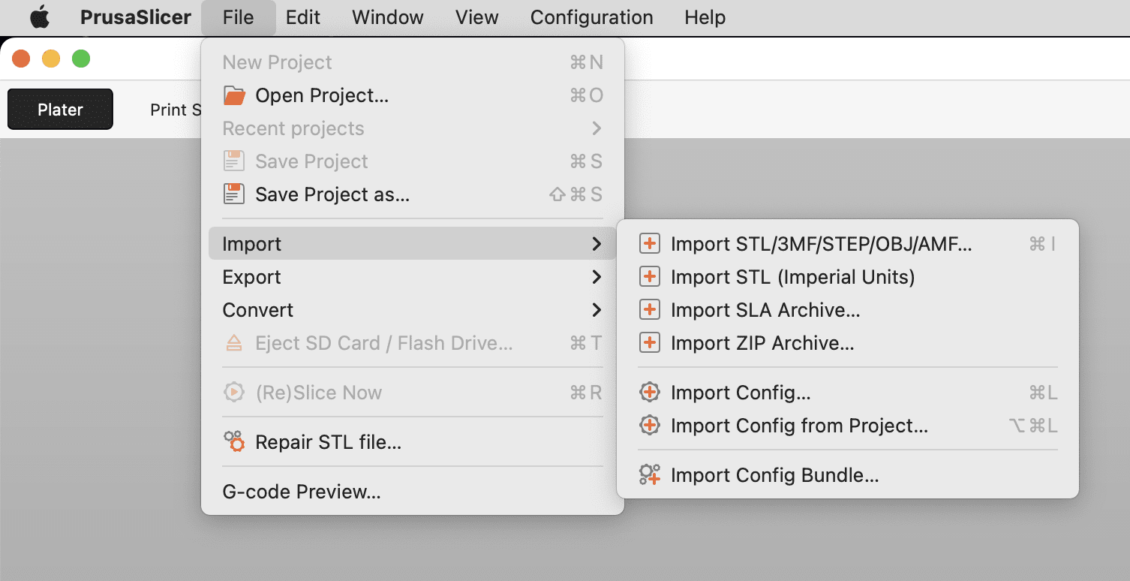The image size is (1130, 581).
Task: Click the plus icon beside Import SLA Archive
Action: coord(649,310)
